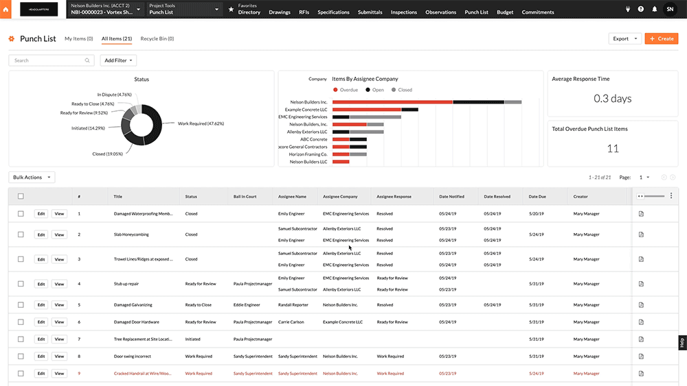Click the orange Create button
Viewport: 687px width, 386px height.
pyautogui.click(x=662, y=39)
